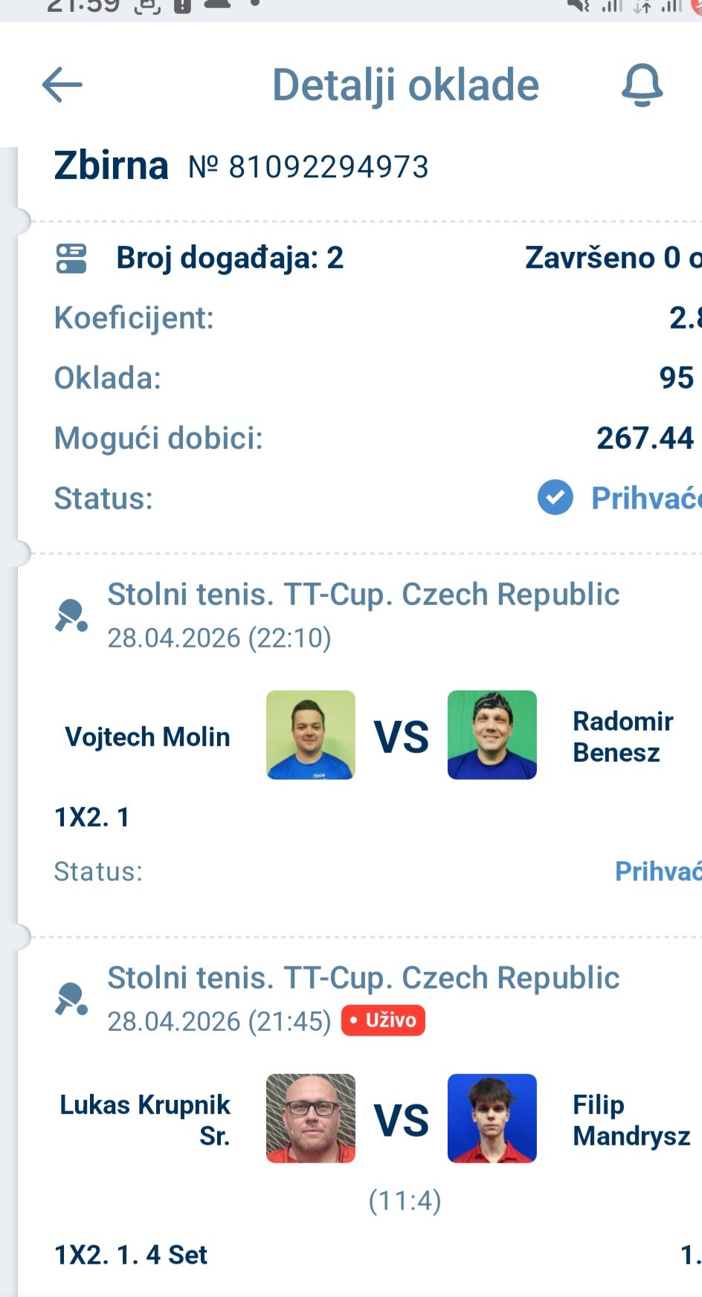The height and width of the screenshot is (1297, 702).
Task: Tap the red Uživo live badge
Action: (383, 1020)
